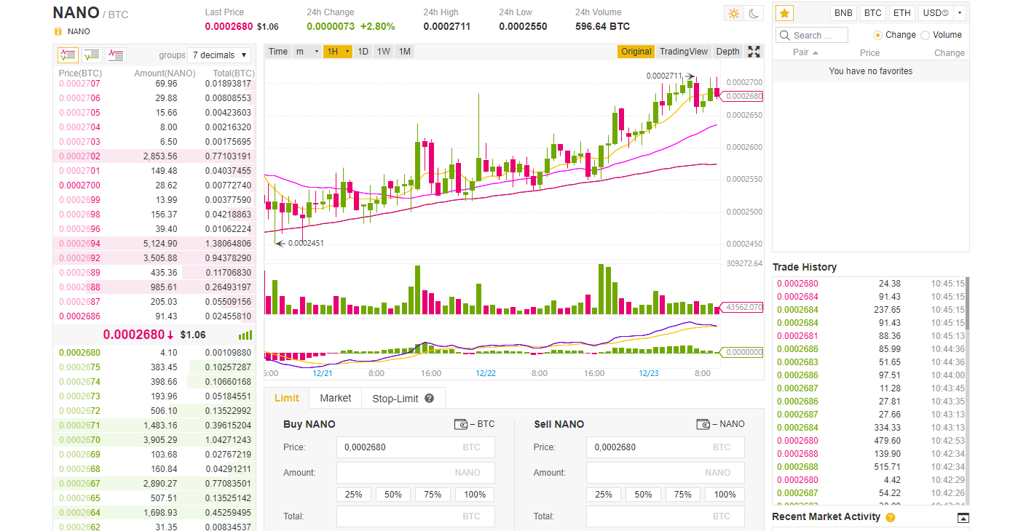This screenshot has width=1026, height=531.
Task: Set sell amount to 75%
Action: point(682,495)
